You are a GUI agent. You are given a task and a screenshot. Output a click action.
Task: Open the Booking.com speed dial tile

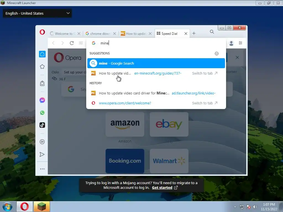tap(125, 161)
